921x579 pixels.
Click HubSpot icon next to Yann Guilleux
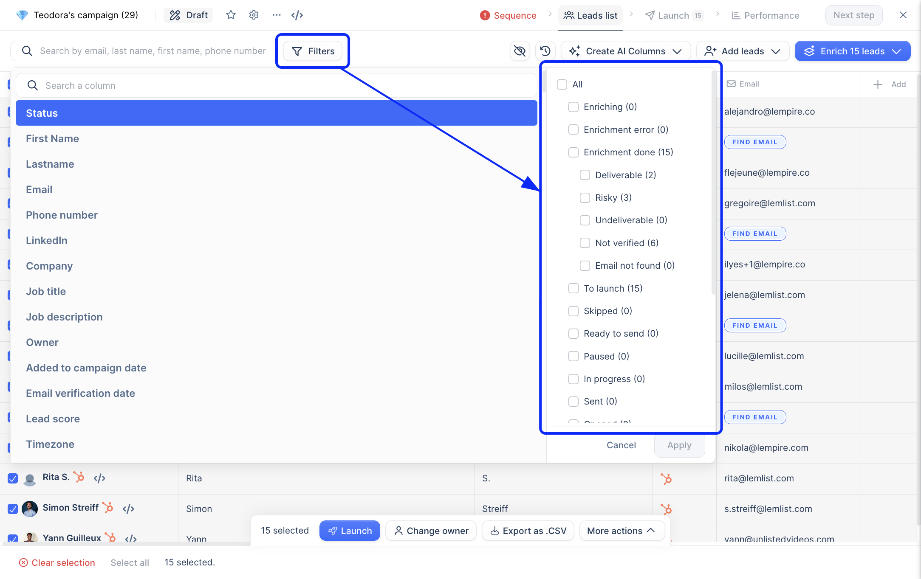110,537
